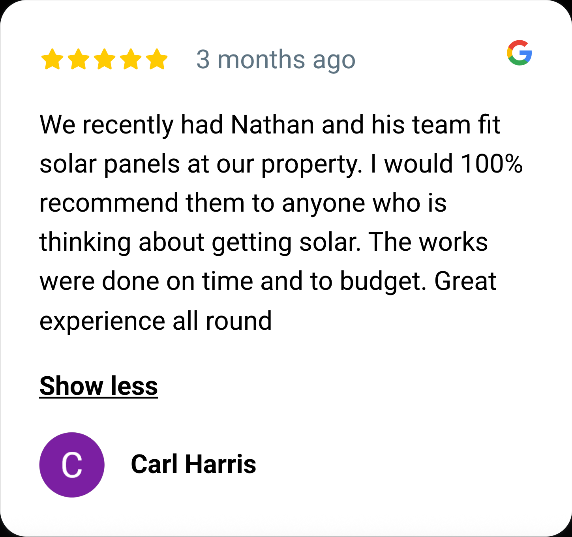Click the third (middle) rating star
Image resolution: width=572 pixels, height=537 pixels.
[x=105, y=59]
